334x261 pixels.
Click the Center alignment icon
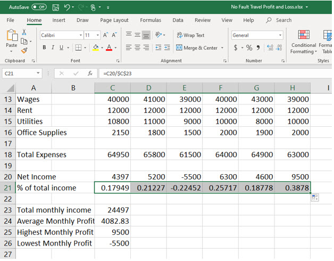pyautogui.click(x=137, y=47)
